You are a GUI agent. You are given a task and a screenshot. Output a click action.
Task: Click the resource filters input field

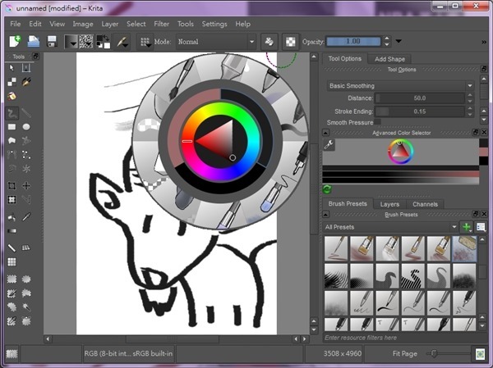[394, 337]
